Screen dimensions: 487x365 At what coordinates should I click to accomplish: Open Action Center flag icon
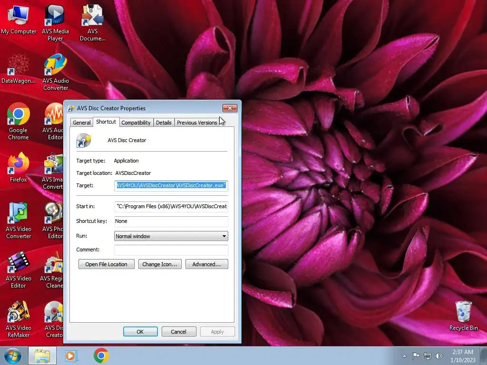[416, 356]
